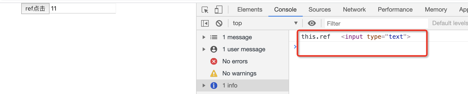Viewport: 468px width, 94px height.
Task: Open the Default levels dropdown
Action: pyautogui.click(x=450, y=23)
